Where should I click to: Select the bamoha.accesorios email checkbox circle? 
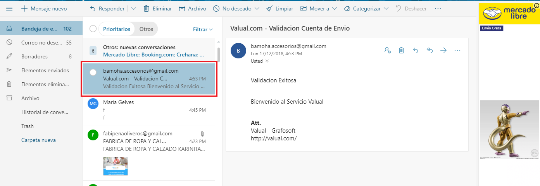(93, 72)
